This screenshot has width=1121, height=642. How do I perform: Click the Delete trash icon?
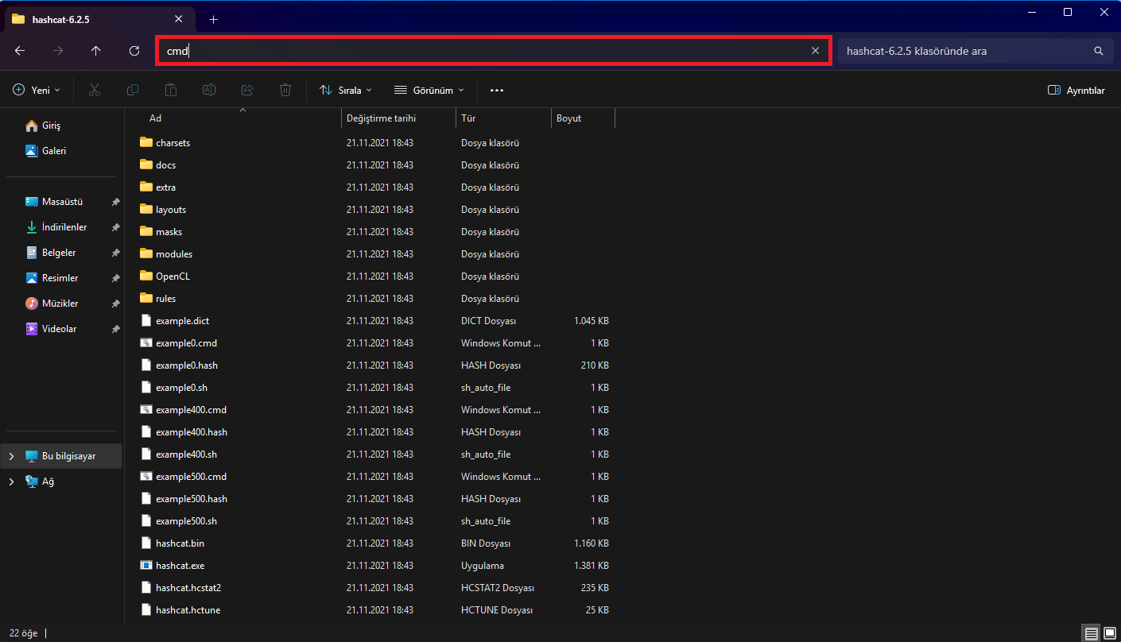285,91
